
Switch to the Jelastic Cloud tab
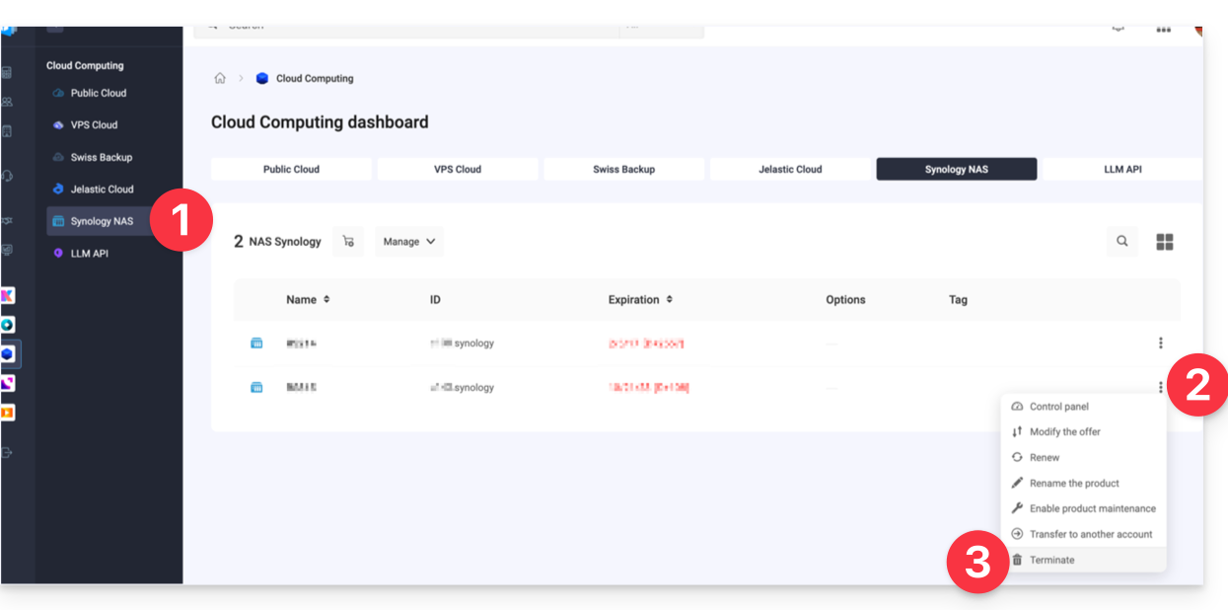(790, 169)
